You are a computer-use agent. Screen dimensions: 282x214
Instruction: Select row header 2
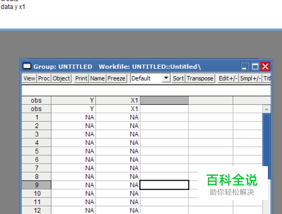click(36, 126)
